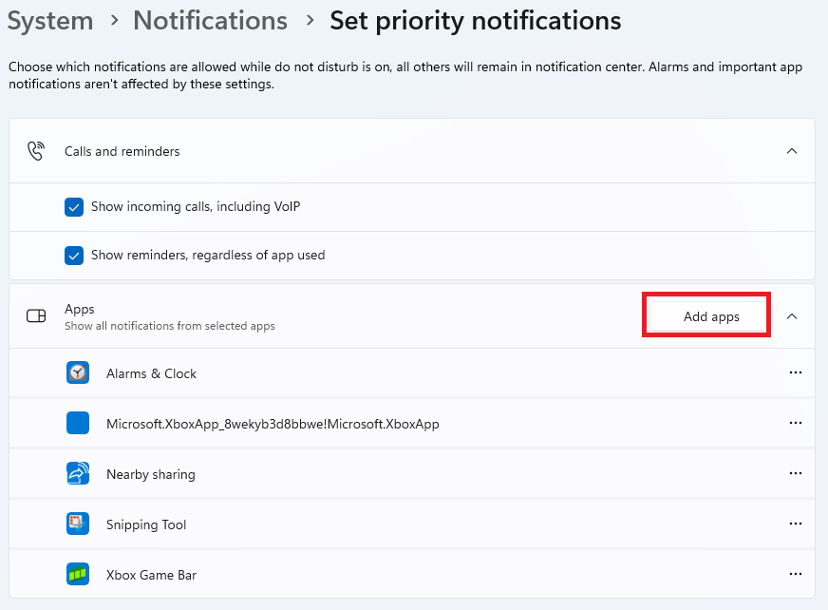
Task: Select the Nearby sharing list row label
Action: coord(151,474)
